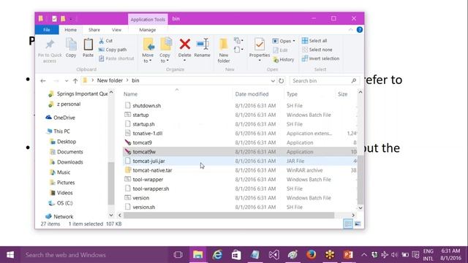Viewport: 468px width, 263px height.
Task: Open Firefox from the taskbar
Action: click(311, 255)
